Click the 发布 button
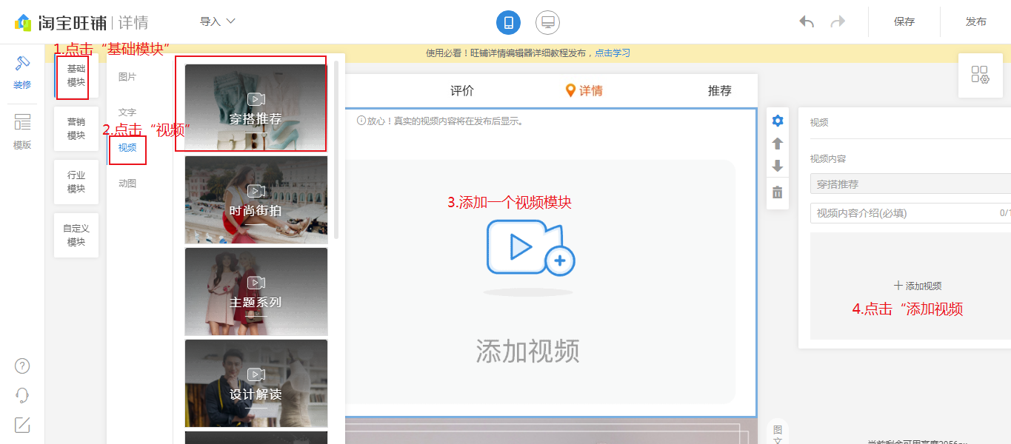The width and height of the screenshot is (1011, 444). coord(976,21)
